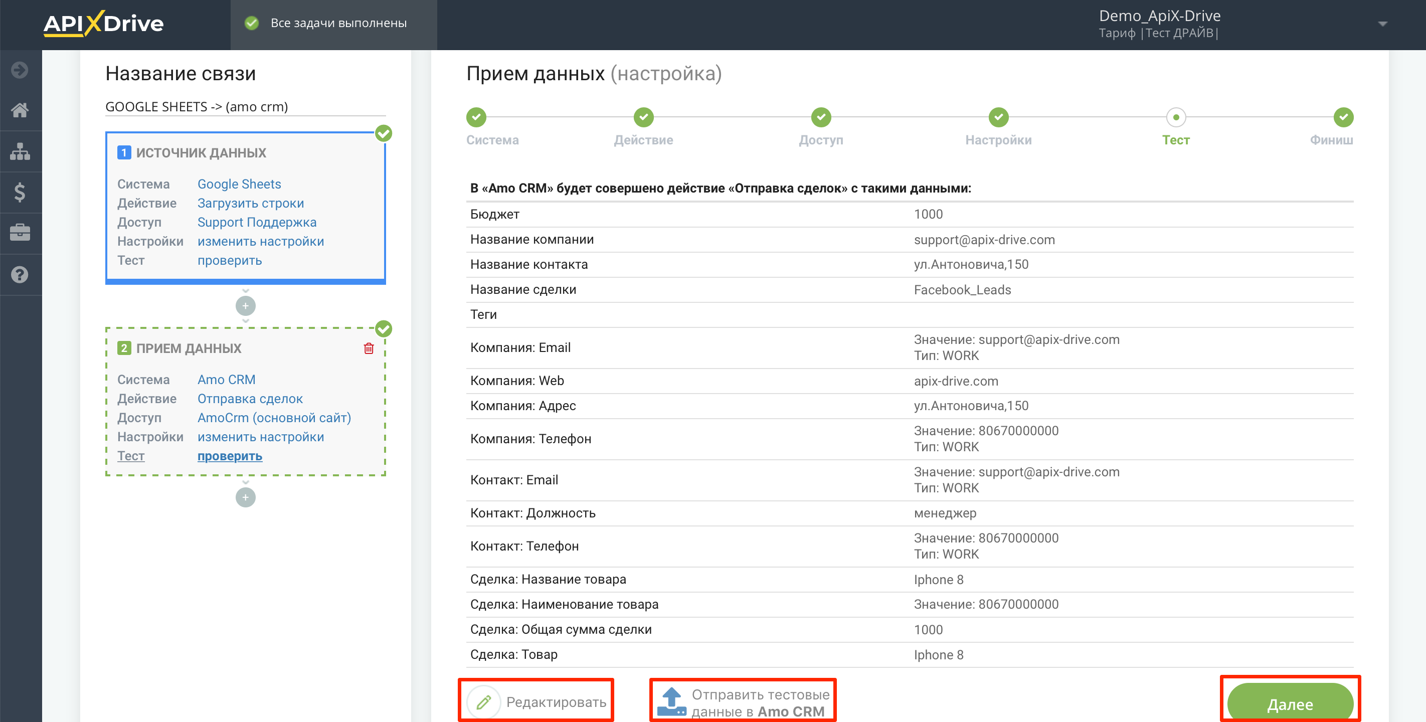Expand the sidebar with the arrow icon
Image resolution: width=1426 pixels, height=722 pixels.
(x=20, y=70)
